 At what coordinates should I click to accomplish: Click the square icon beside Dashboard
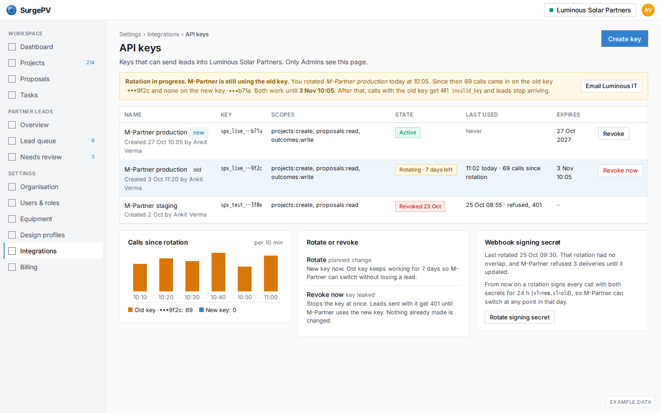click(x=12, y=47)
